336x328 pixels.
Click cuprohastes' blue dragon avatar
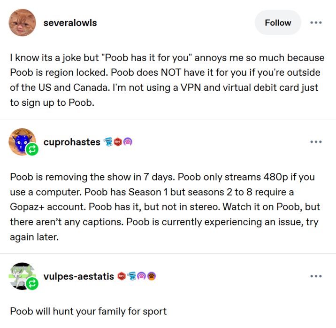[21, 141]
